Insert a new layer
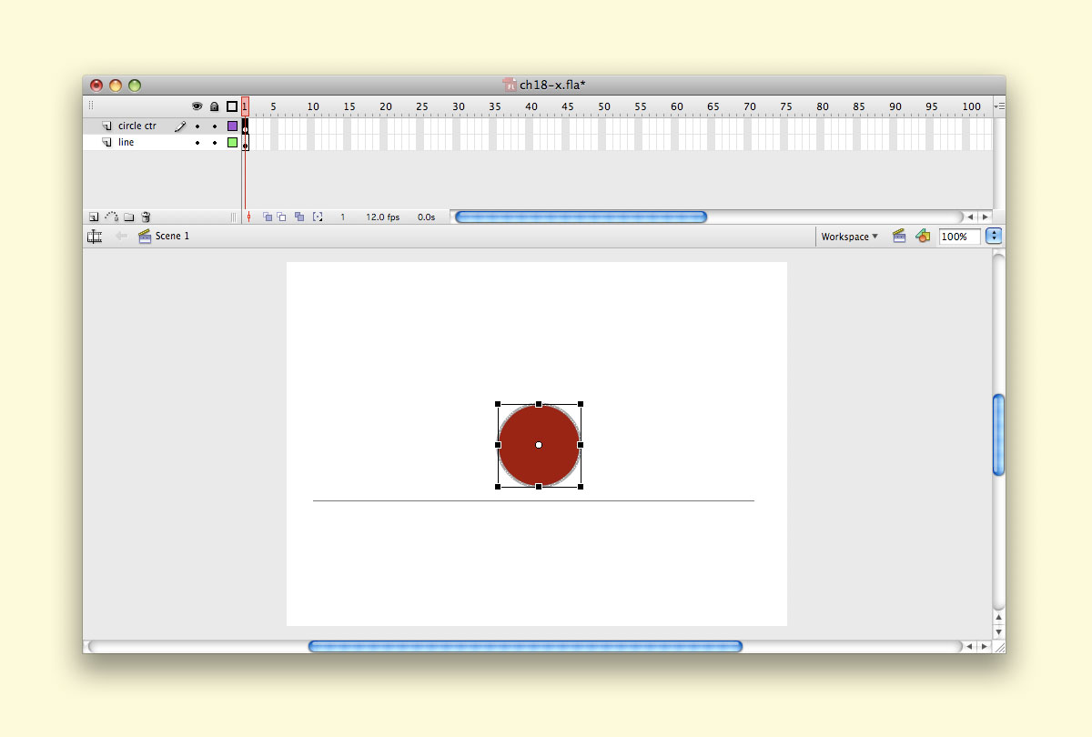Image resolution: width=1092 pixels, height=737 pixels. (x=94, y=217)
